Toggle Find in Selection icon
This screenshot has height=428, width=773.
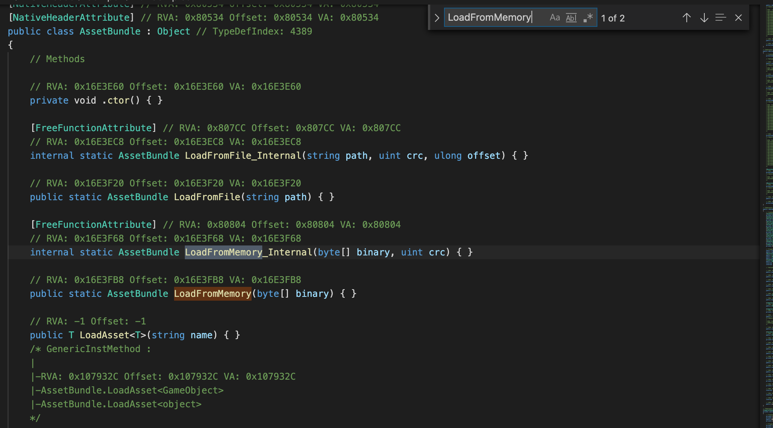pos(721,18)
